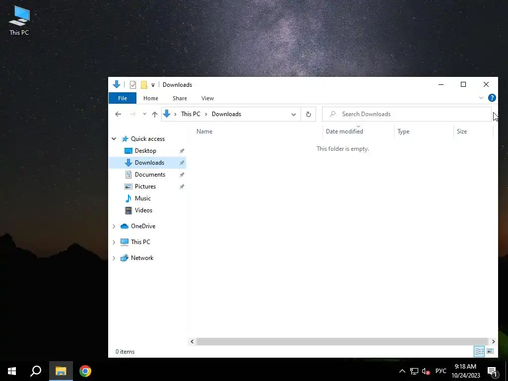Click the pin icon next to Pictures

182,187
